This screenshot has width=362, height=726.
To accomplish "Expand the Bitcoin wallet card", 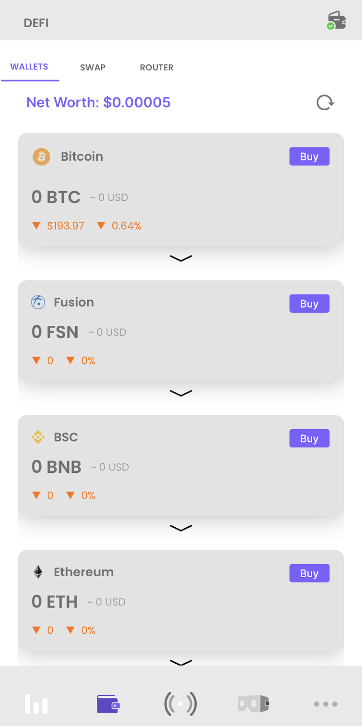I will (x=181, y=258).
